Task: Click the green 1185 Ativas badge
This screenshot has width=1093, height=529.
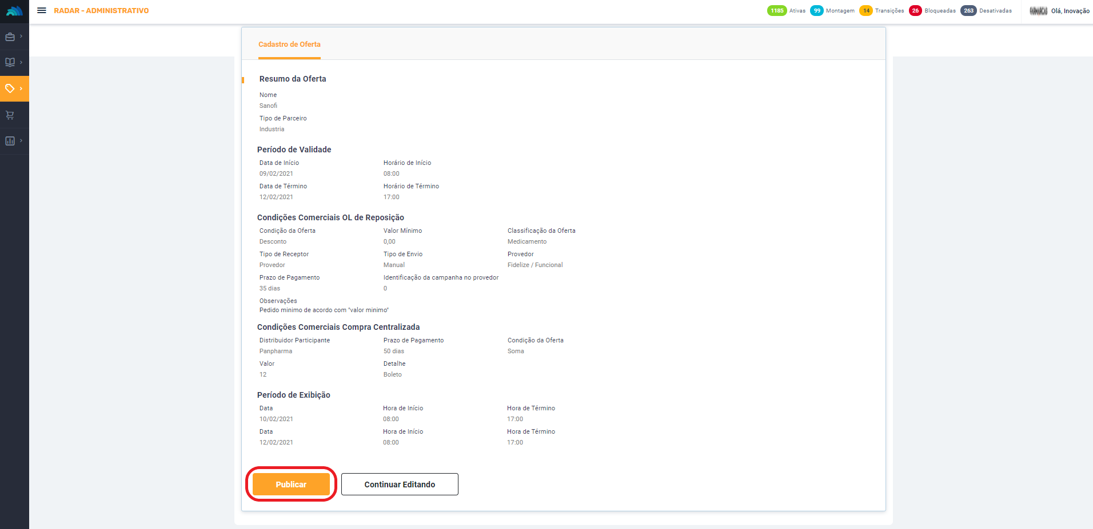Action: [777, 11]
